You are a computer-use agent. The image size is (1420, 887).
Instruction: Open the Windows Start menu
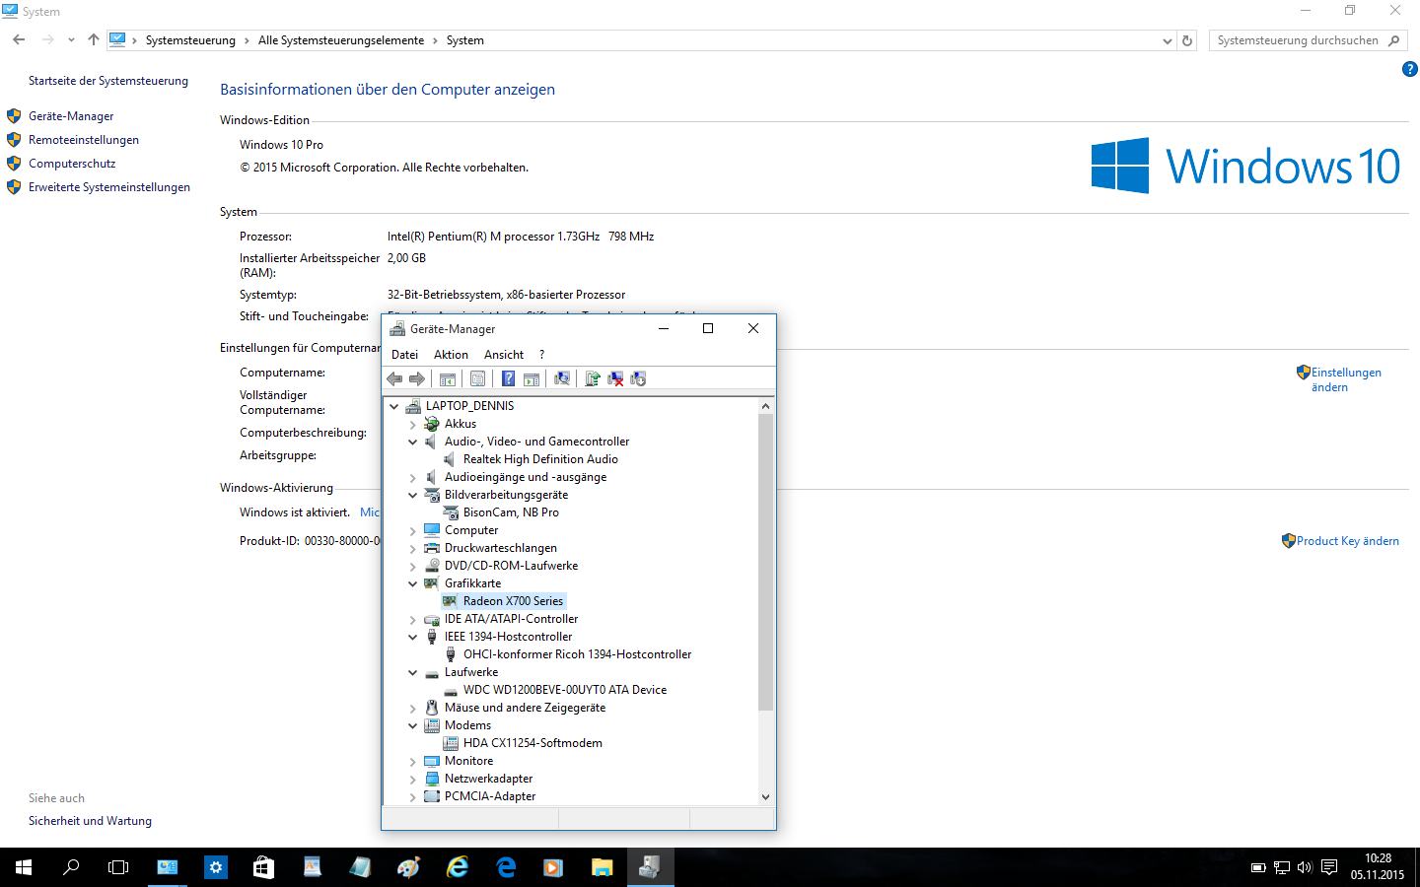click(24, 867)
